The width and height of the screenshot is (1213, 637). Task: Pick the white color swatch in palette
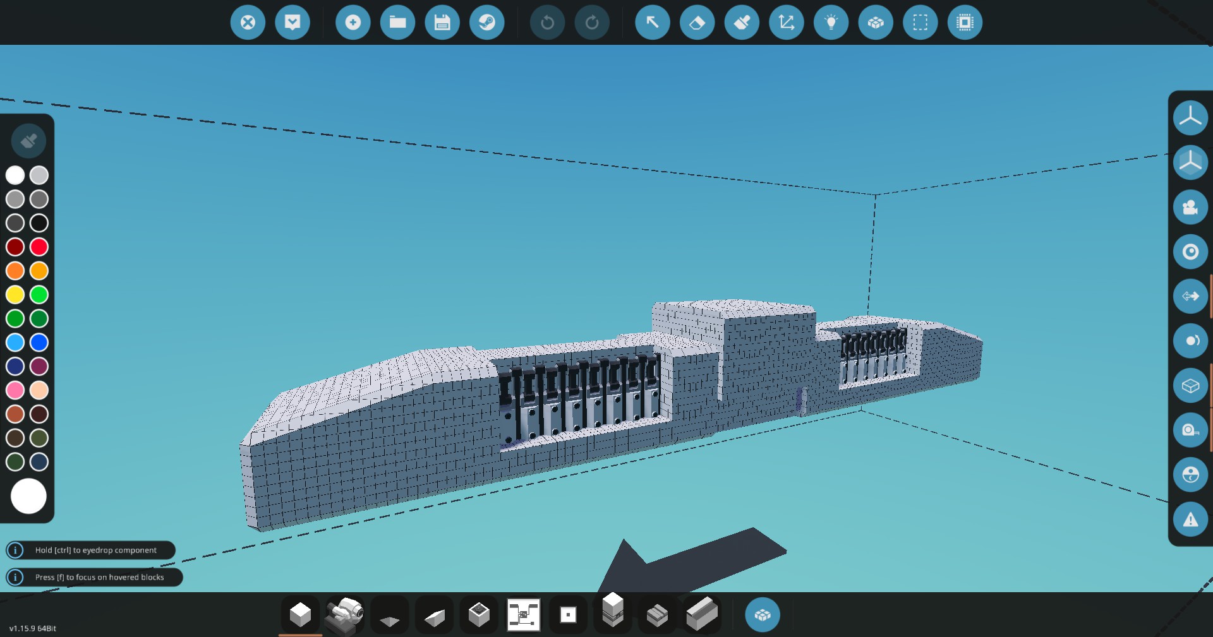(x=15, y=175)
